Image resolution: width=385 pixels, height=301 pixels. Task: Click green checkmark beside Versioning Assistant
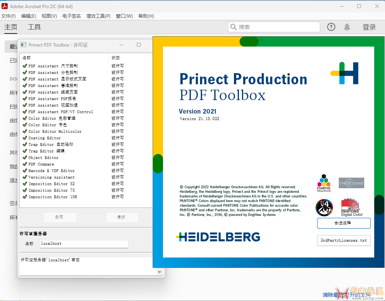click(x=25, y=177)
